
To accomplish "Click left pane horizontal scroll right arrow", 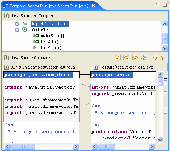I will [75, 146].
